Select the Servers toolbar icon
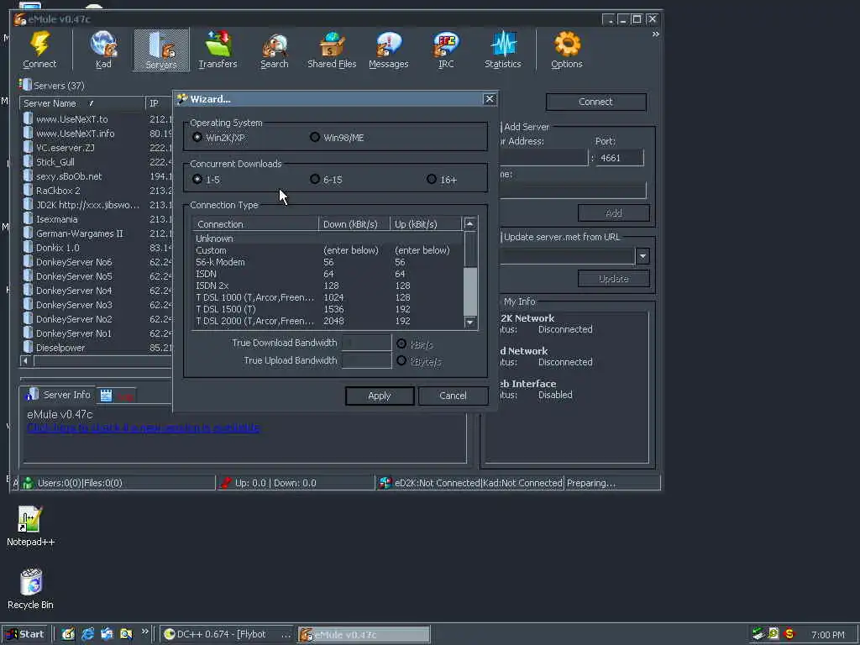 pos(161,45)
